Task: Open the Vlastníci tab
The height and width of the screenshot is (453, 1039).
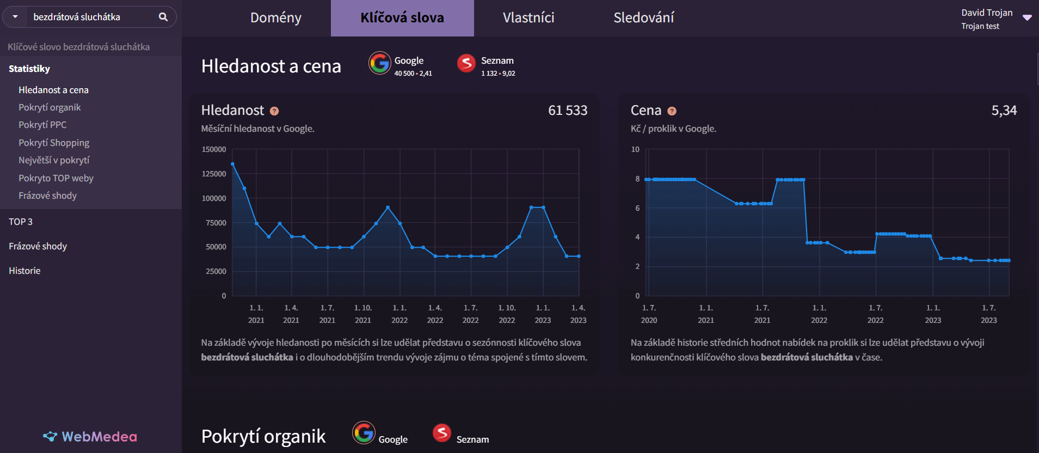Action: click(528, 18)
